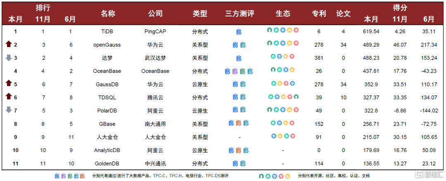Click the red graduation cap icon in the TiDB row
446x181 pixels.
point(296,30)
